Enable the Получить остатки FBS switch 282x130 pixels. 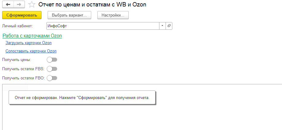[52, 69]
